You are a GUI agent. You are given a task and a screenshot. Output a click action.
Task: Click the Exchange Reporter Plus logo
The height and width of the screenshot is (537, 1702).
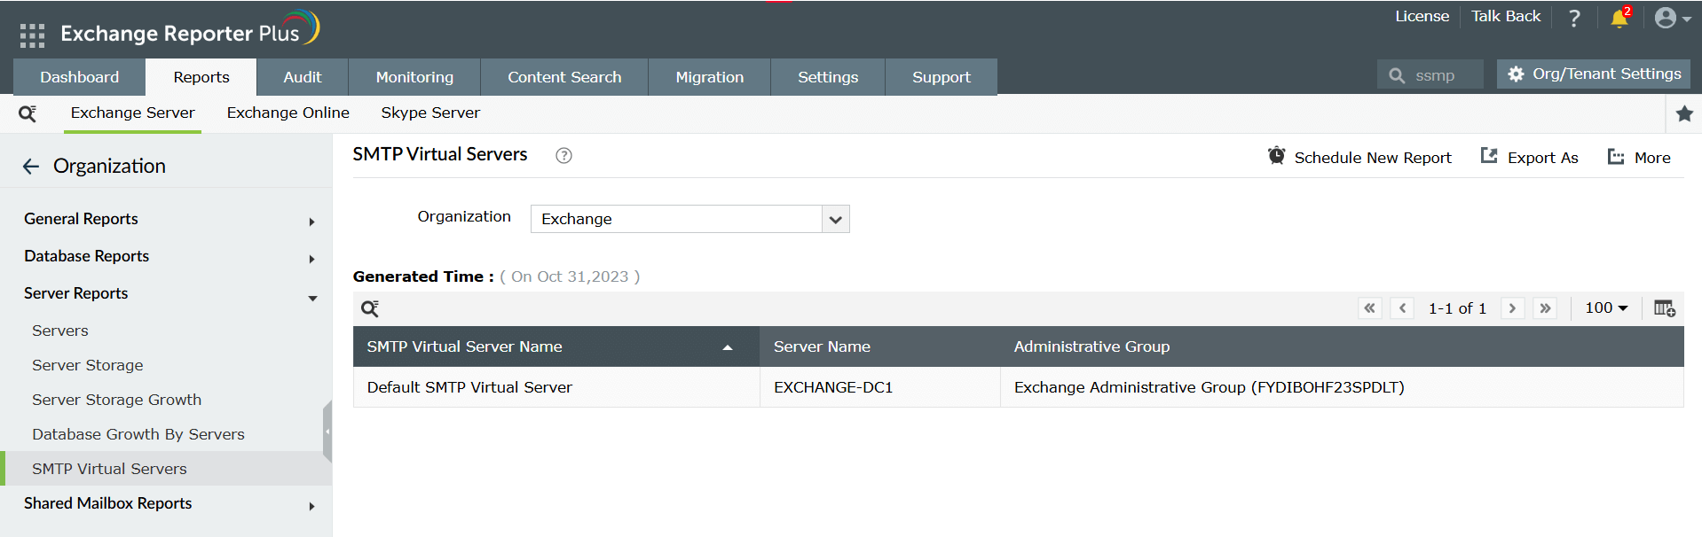[x=190, y=30]
